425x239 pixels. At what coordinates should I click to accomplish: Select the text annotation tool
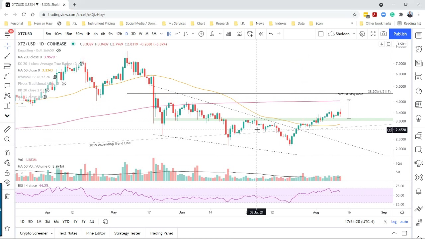pyautogui.click(x=7, y=86)
